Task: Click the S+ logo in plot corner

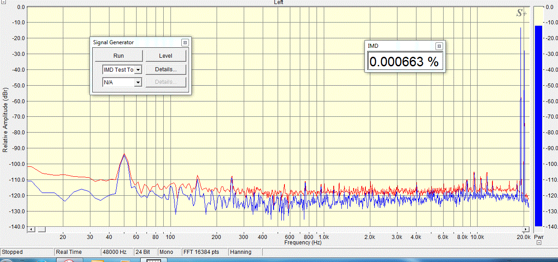Action: (521, 13)
